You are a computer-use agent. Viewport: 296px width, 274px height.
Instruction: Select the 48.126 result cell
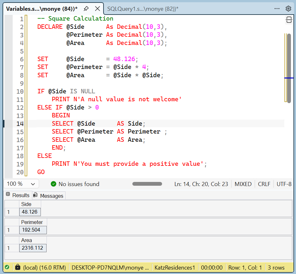tap(30, 212)
